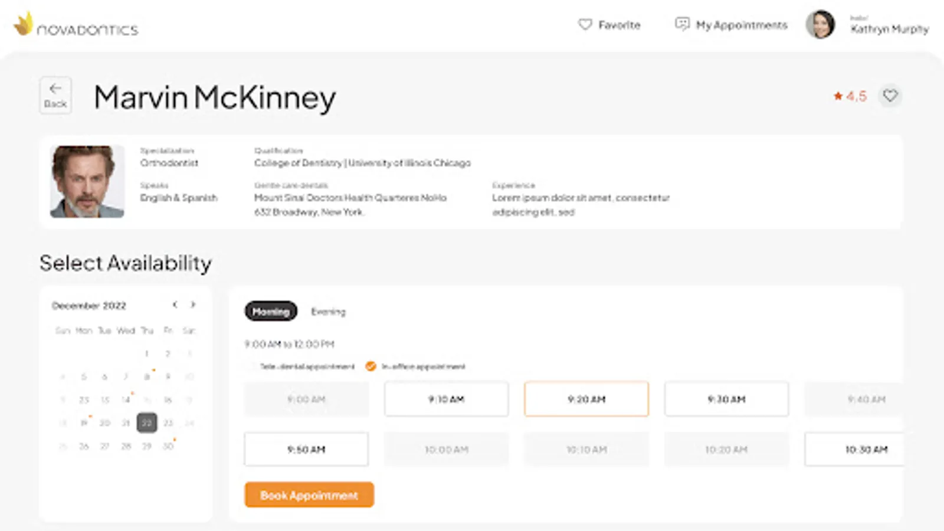Click the 4.5 star rating
The image size is (944, 531).
coord(850,96)
